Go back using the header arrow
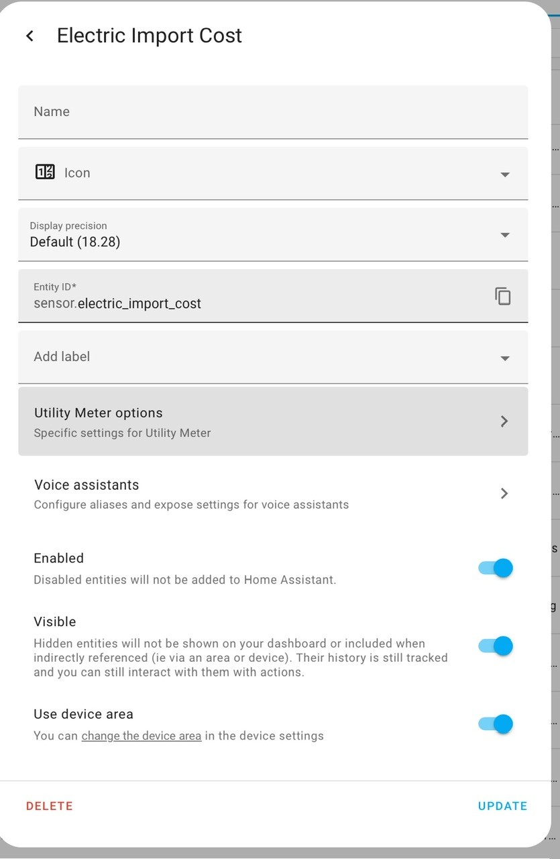560x859 pixels. click(30, 36)
